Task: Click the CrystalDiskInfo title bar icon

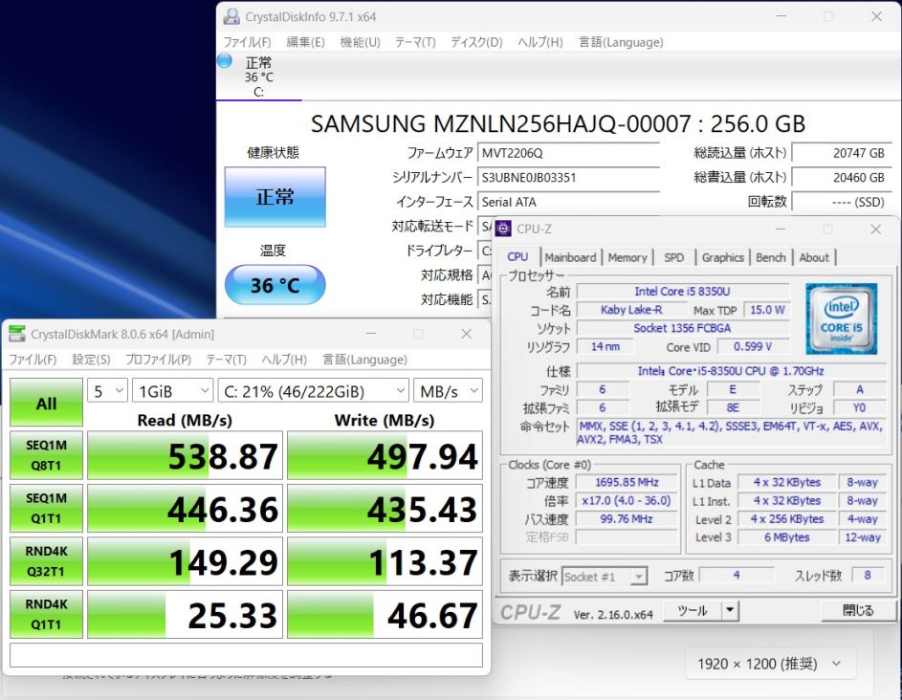Action: pos(231,16)
